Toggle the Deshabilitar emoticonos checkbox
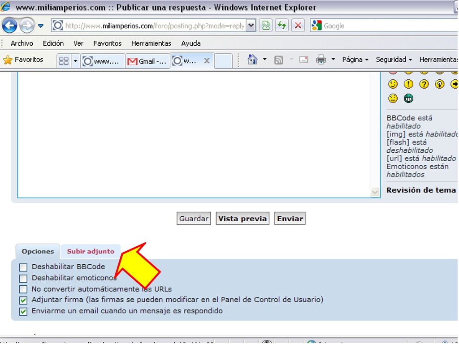Image resolution: width=459 pixels, height=344 pixels. click(23, 279)
